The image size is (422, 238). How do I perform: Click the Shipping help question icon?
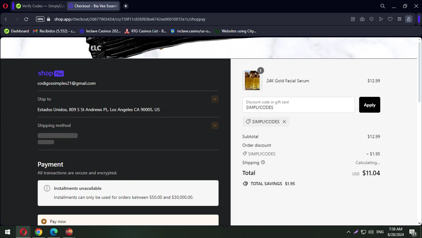[x=263, y=162]
